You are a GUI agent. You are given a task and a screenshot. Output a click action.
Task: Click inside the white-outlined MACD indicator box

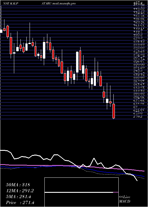(81, 192)
